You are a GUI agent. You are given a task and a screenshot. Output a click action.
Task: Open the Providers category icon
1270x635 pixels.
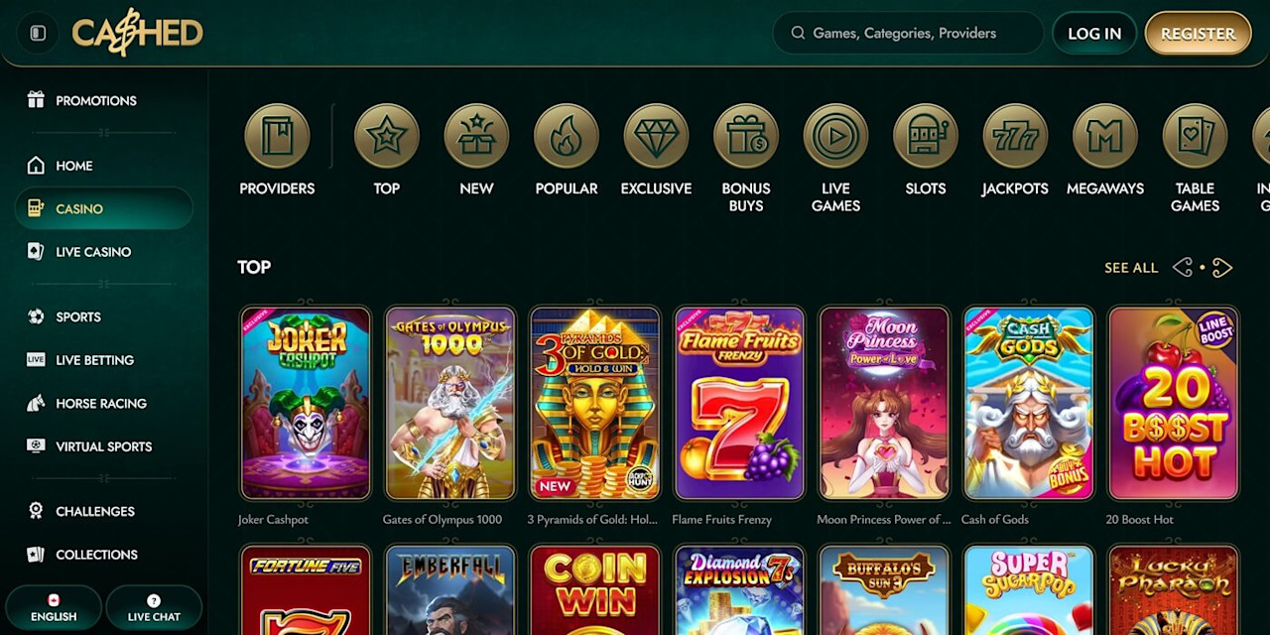[x=277, y=136]
